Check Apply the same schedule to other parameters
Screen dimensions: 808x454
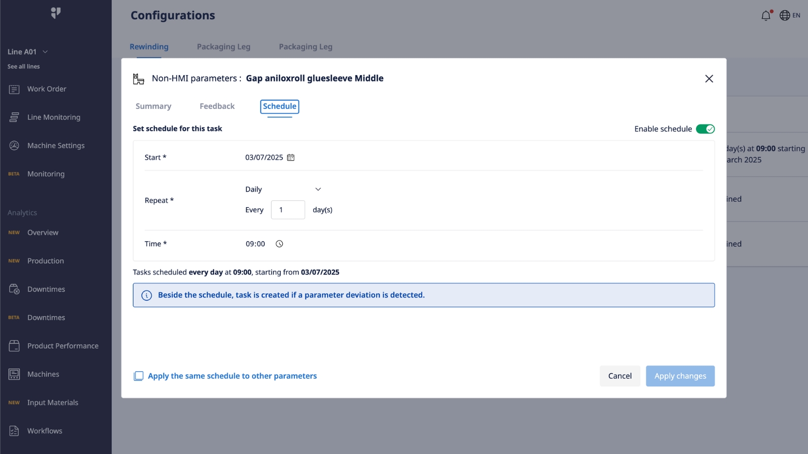(x=138, y=376)
